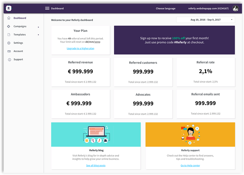Click the #Referly promo code text
The width and height of the screenshot is (244, 175).
coord(180,42)
